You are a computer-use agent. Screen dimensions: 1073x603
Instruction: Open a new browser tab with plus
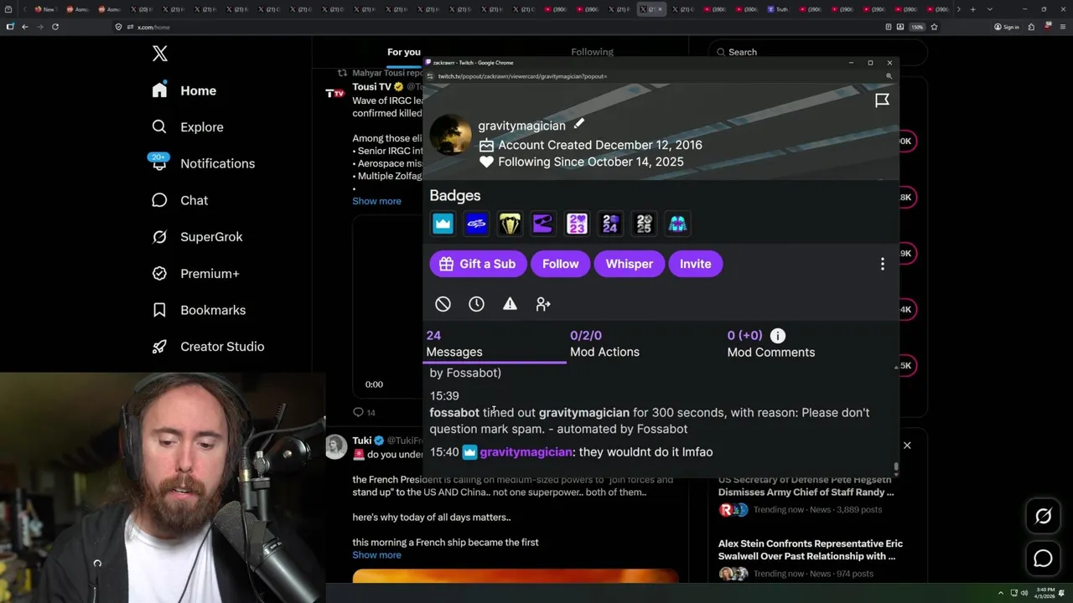click(972, 9)
